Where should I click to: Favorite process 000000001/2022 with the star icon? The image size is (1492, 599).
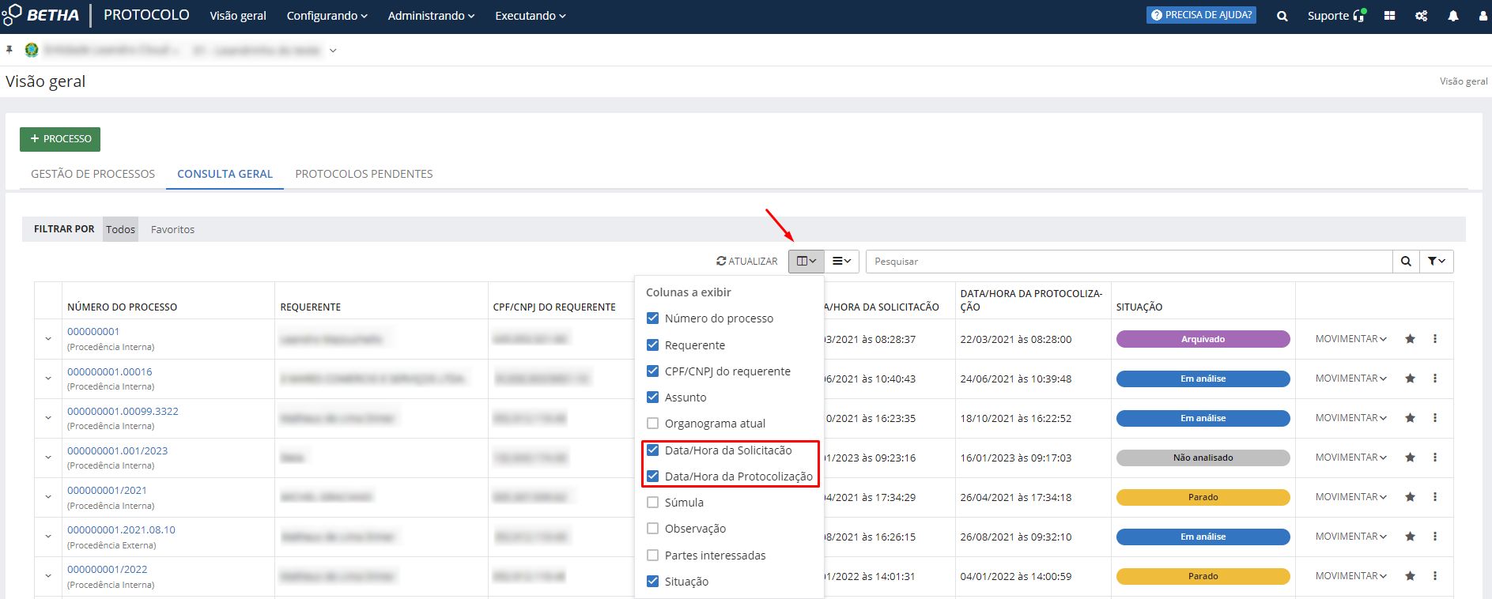coord(1410,576)
